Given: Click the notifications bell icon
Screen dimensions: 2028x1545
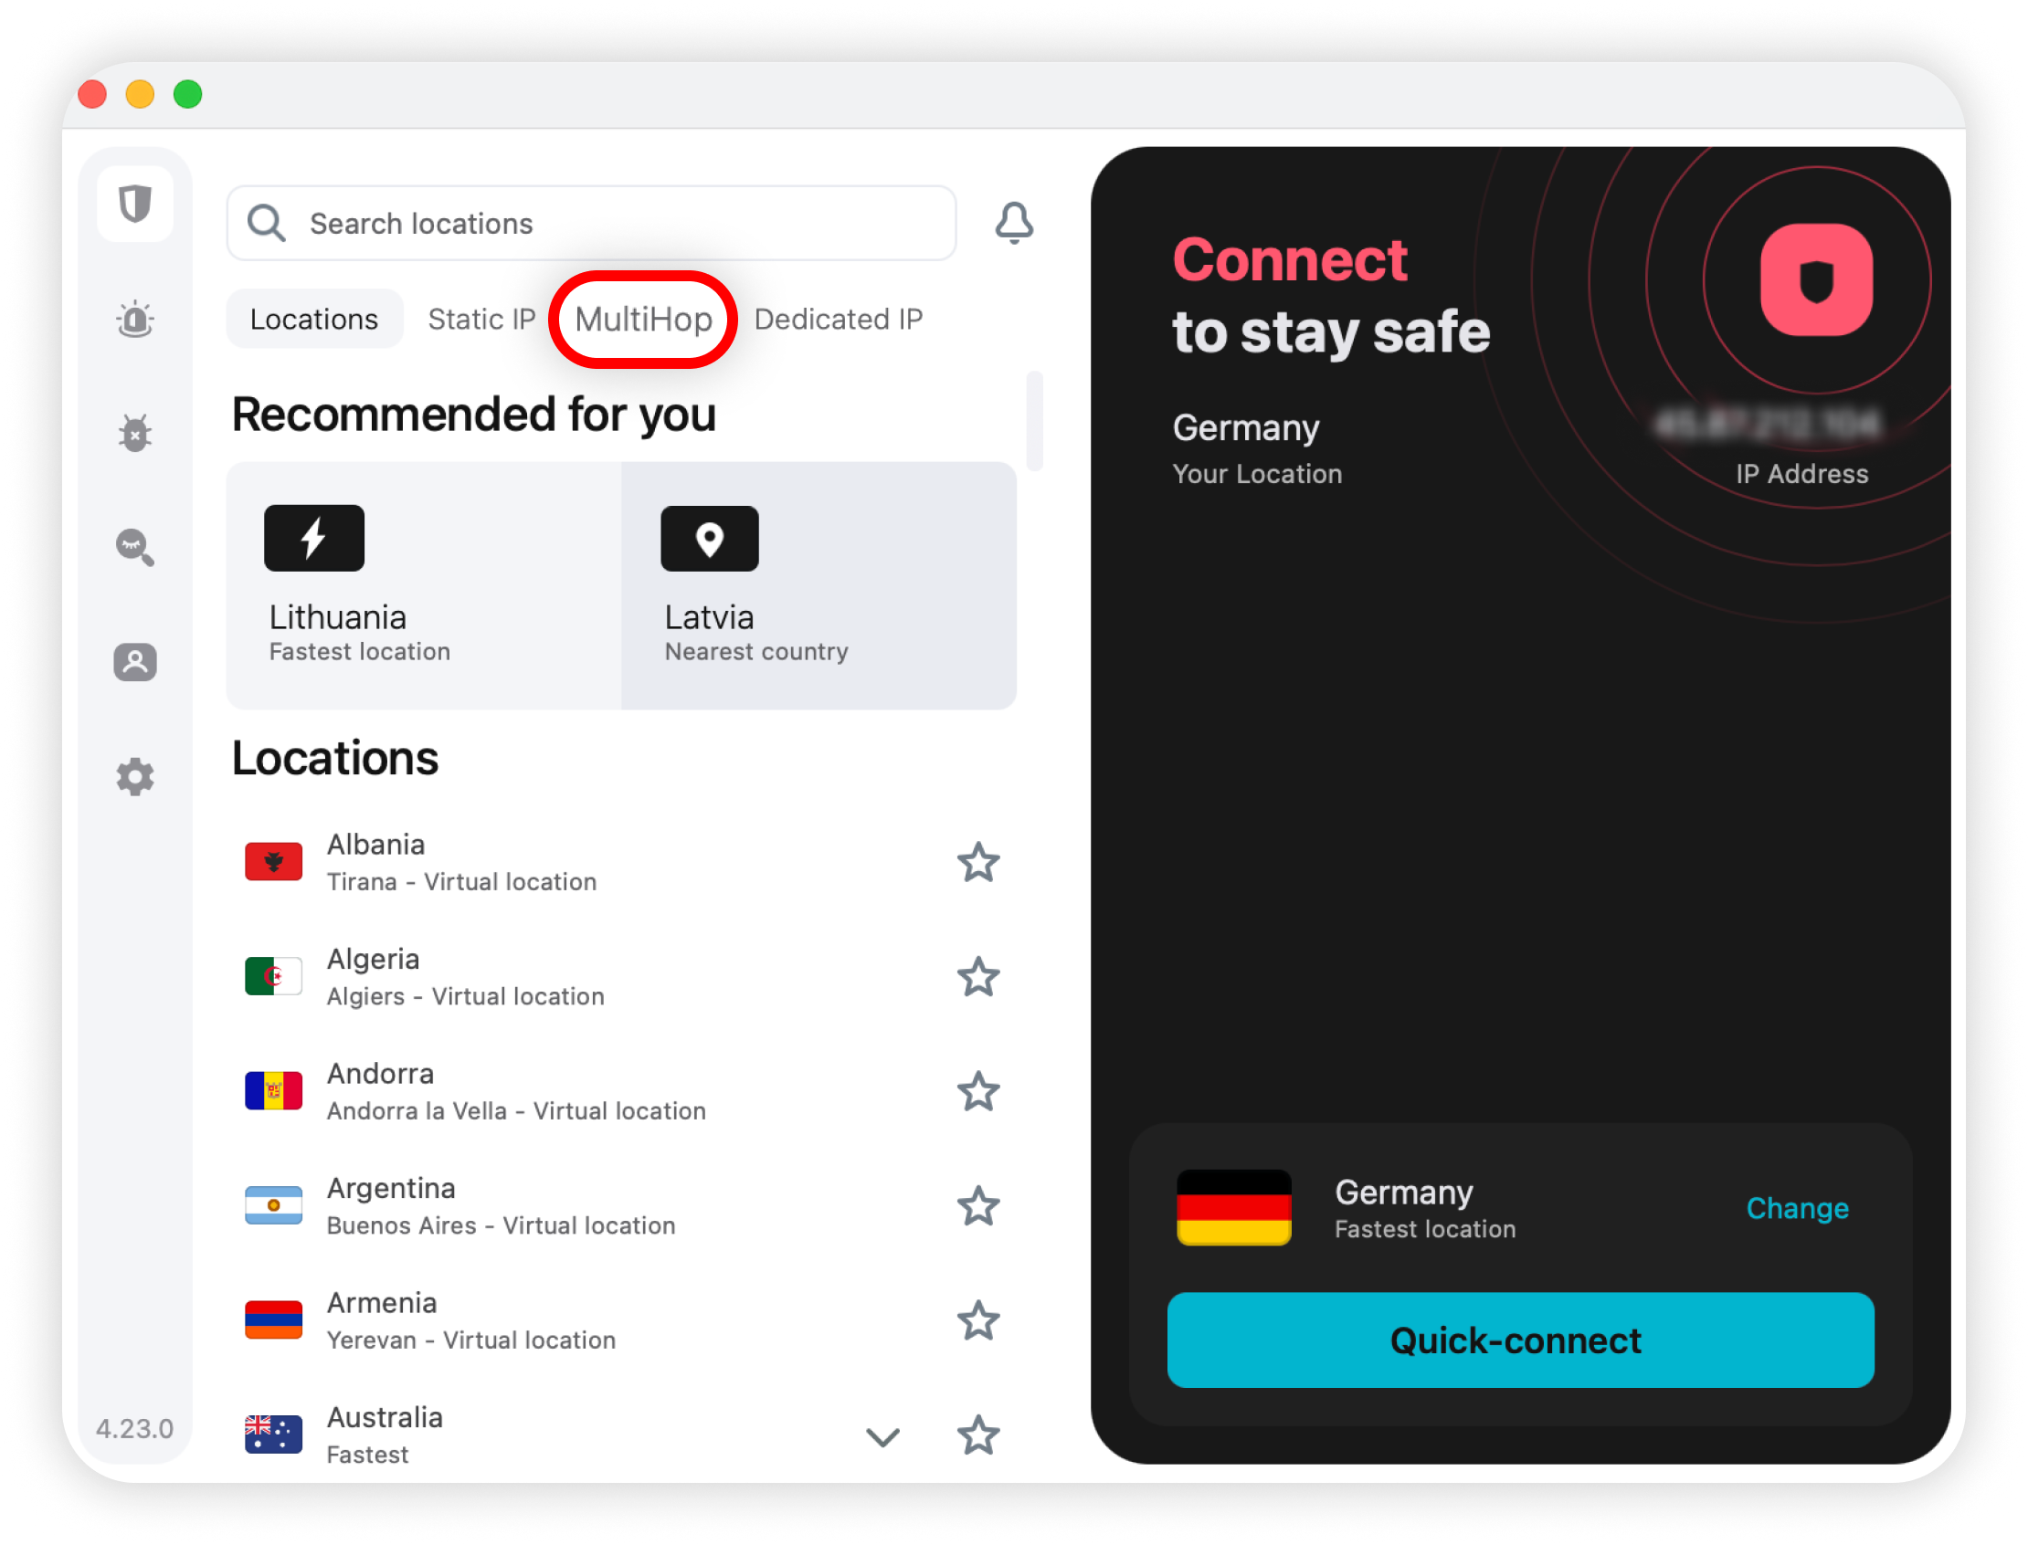Looking at the screenshot, I should coord(1014,224).
